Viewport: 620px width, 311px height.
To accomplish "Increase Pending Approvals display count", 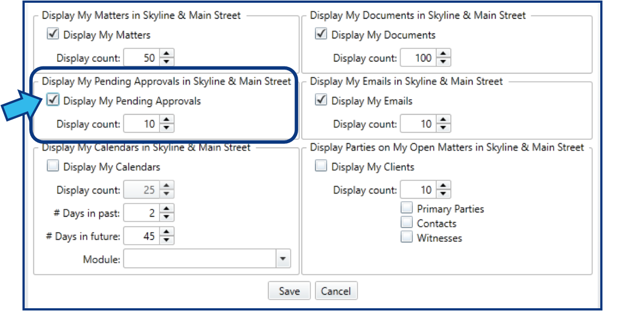I will pos(167,120).
